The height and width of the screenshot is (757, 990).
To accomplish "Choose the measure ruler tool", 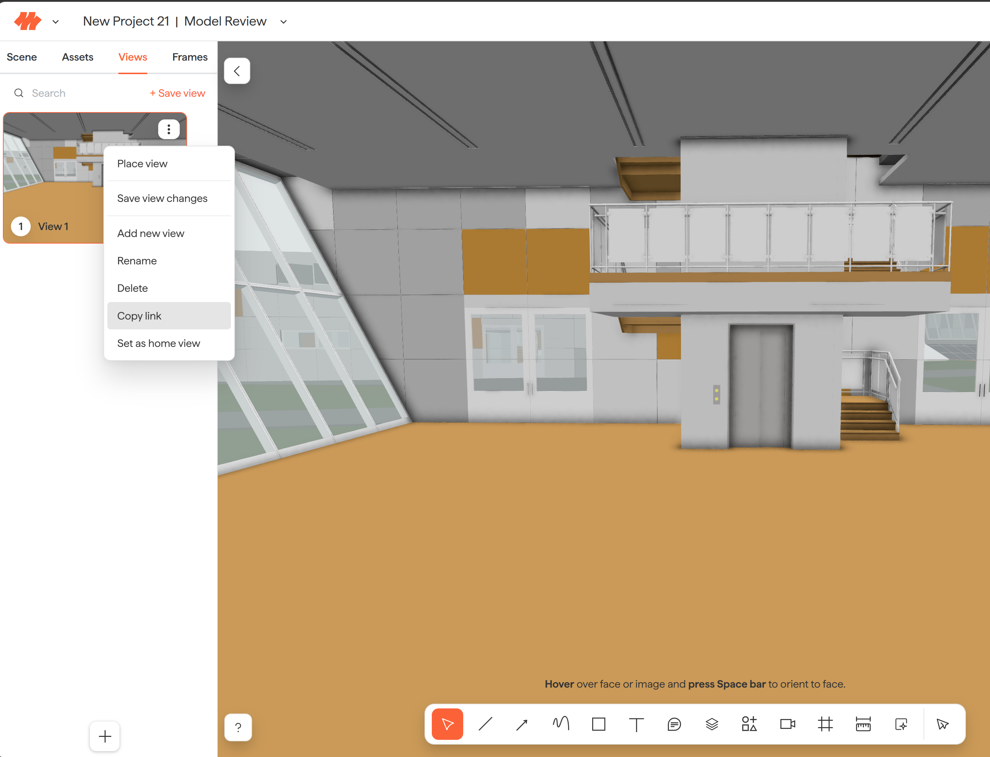I will [x=863, y=724].
